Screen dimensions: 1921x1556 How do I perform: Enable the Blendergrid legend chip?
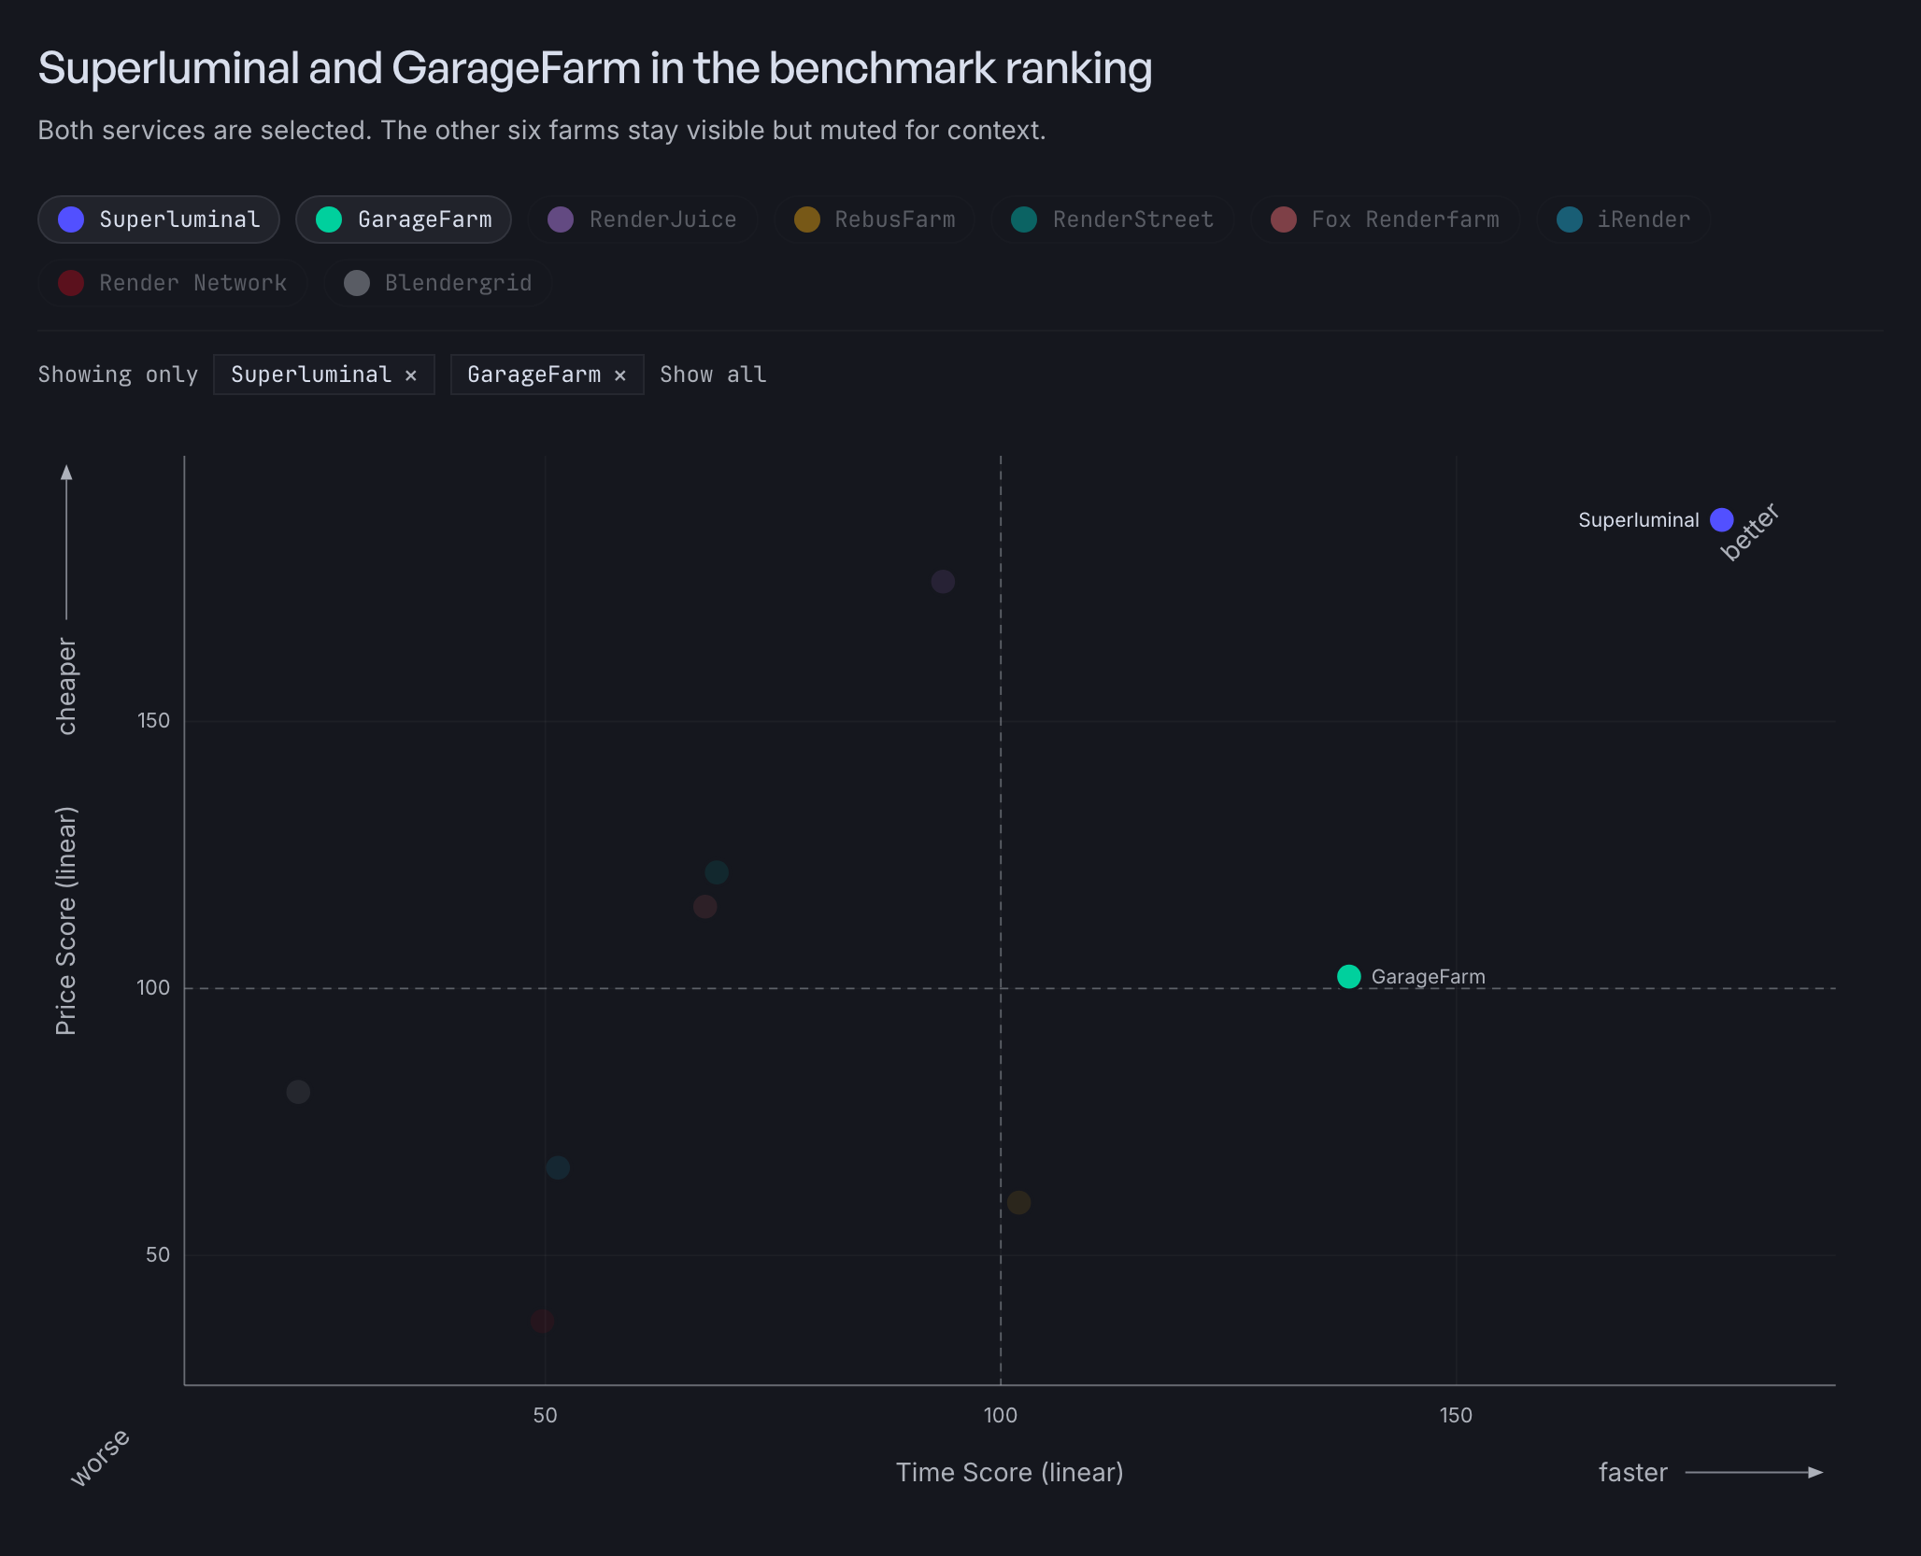coord(437,283)
